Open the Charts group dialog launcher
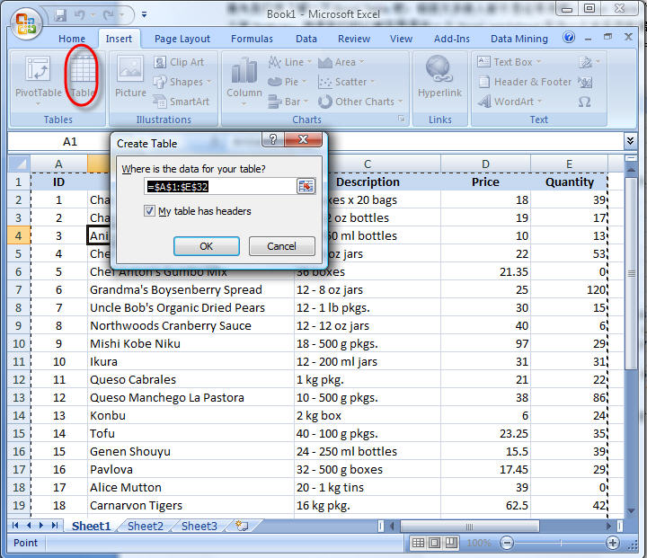 [x=401, y=119]
